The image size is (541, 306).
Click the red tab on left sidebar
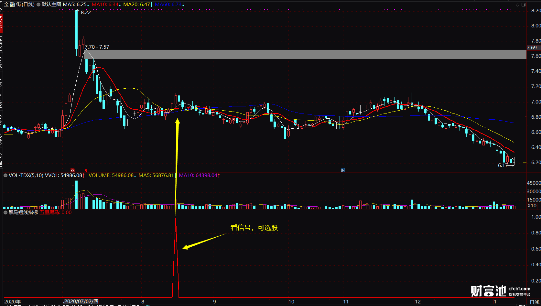pos(1,23)
